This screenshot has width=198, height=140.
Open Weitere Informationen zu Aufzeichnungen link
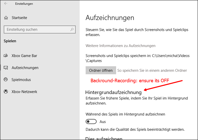[x=120, y=46]
